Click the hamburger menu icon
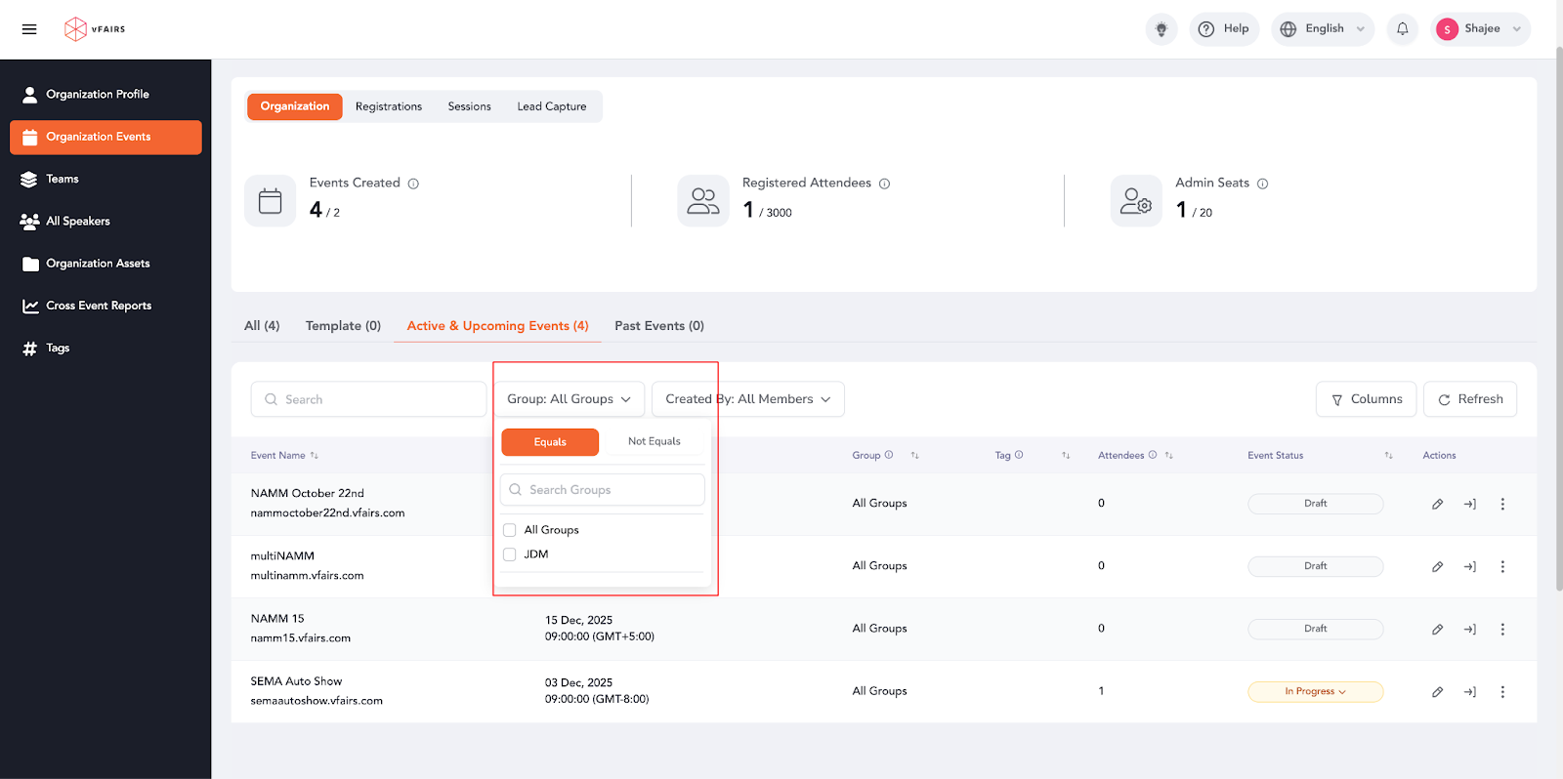The height and width of the screenshot is (779, 1563). pos(29,29)
